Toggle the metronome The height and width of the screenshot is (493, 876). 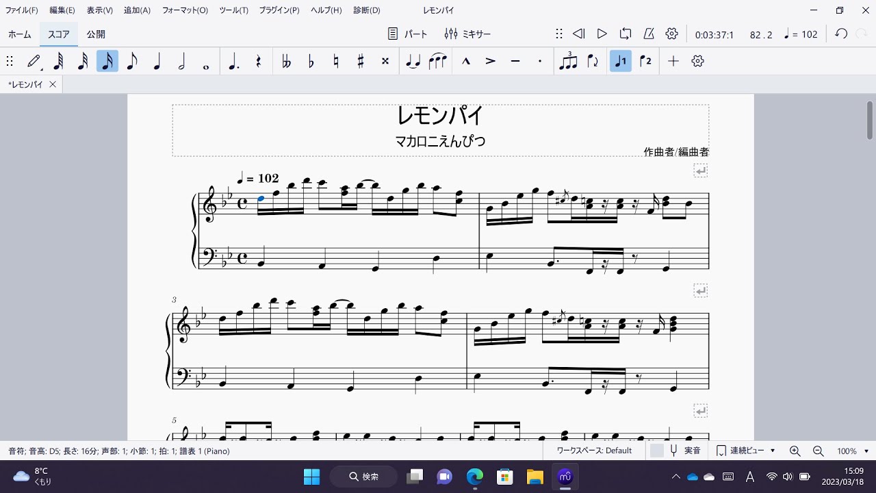tap(649, 34)
